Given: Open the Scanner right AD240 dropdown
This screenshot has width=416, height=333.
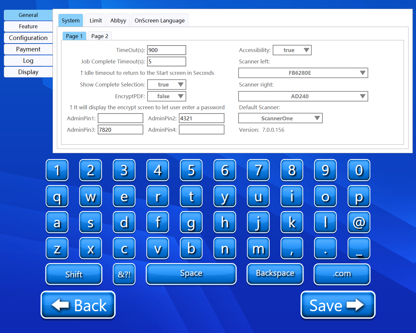Looking at the screenshot, I should 303,96.
